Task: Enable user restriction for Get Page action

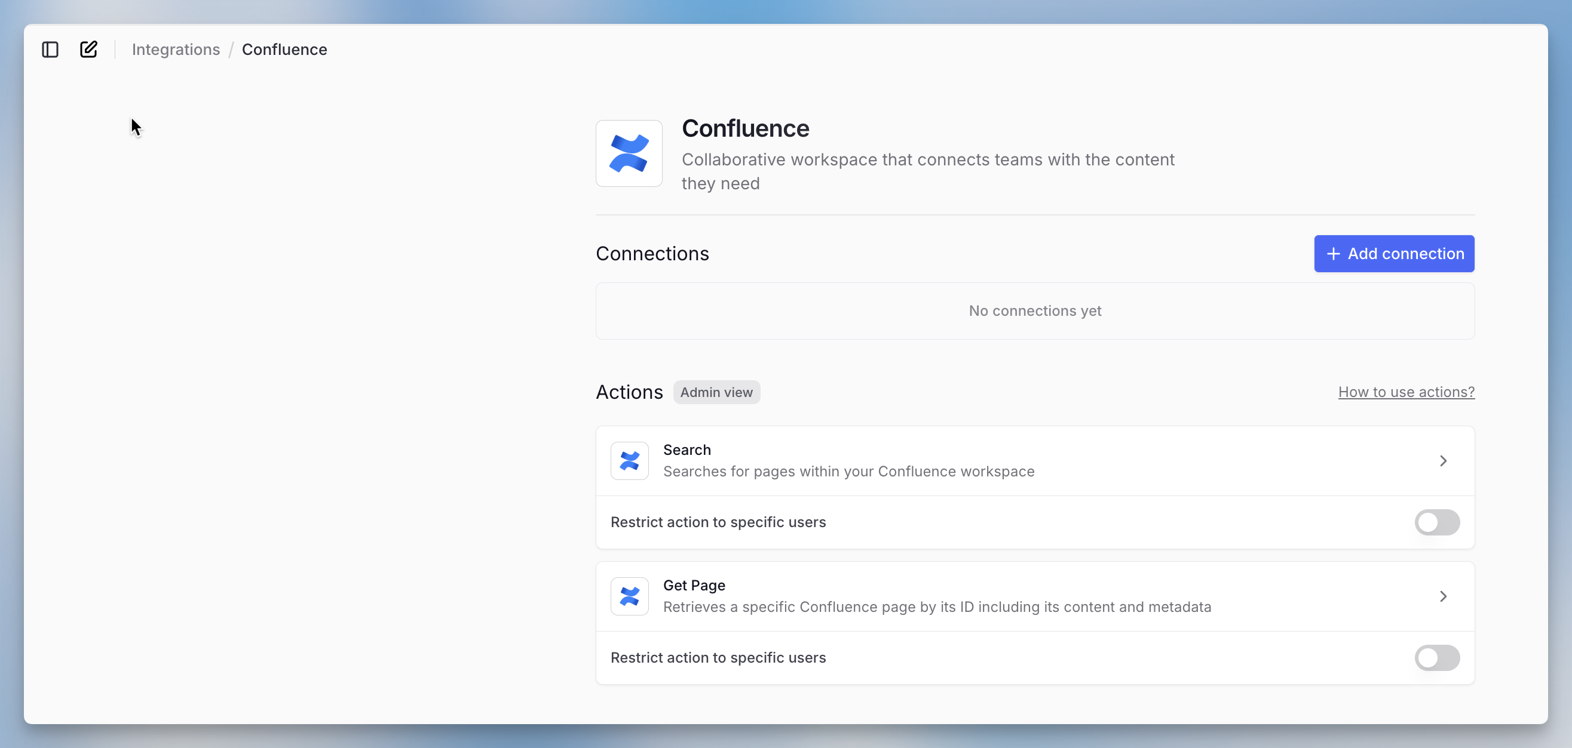Action: click(x=1436, y=658)
